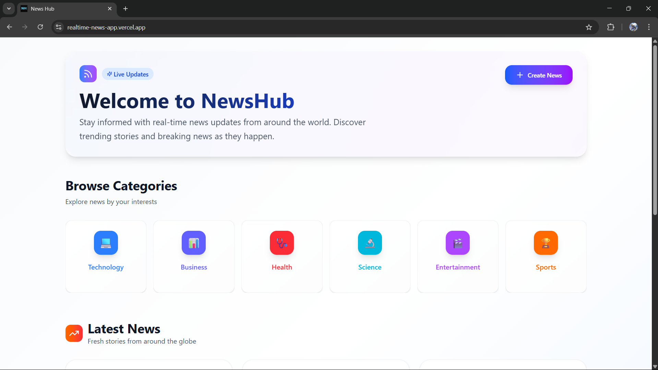Viewport: 658px width, 370px height.
Task: Select the Business bar-chart icon
Action: point(193,243)
